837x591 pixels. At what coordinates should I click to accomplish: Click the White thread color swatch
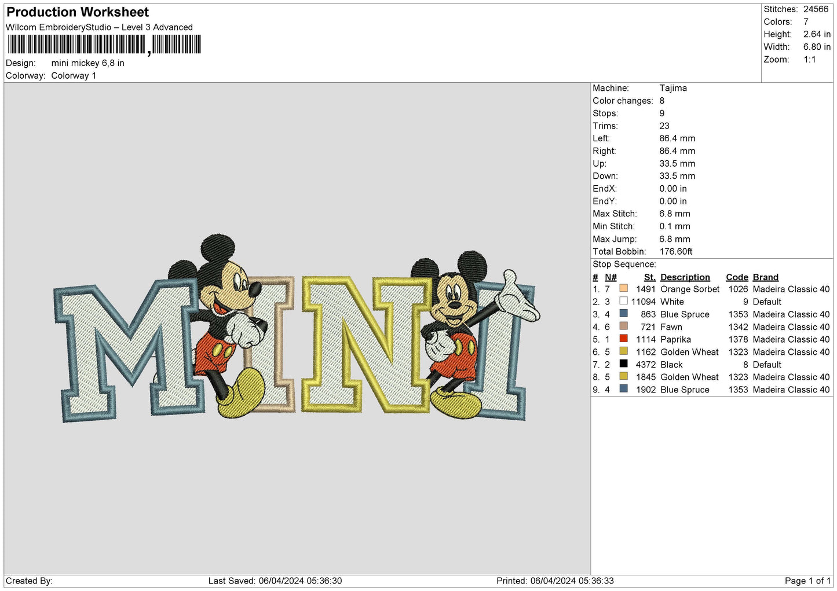(x=623, y=301)
